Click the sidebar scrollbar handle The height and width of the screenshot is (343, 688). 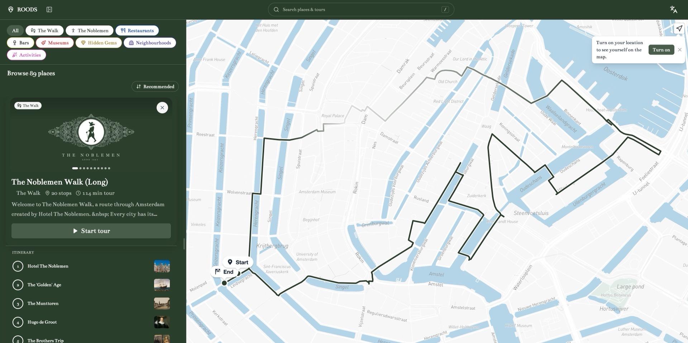(x=184, y=244)
